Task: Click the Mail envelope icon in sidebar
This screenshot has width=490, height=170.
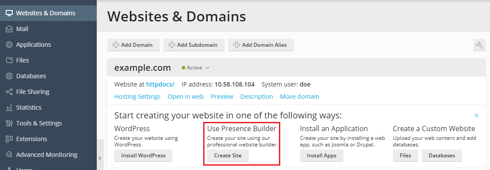Action: 9,29
